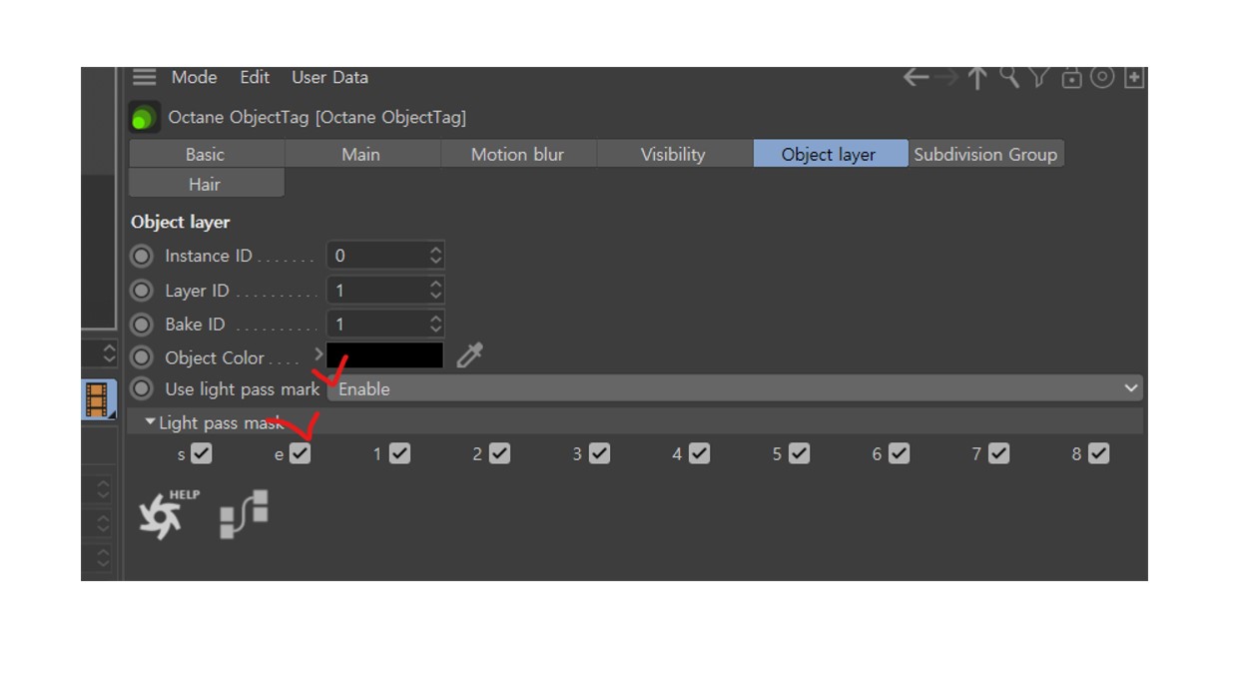The height and width of the screenshot is (678, 1247).
Task: Click the funnel filter icon
Action: click(1039, 77)
